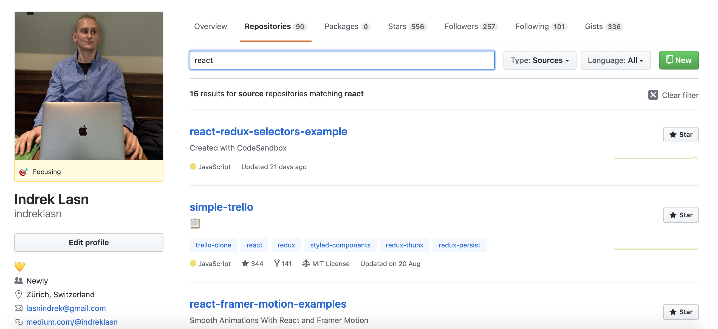Click the Focusing status target emoji
This screenshot has width=718, height=329.
[x=24, y=172]
